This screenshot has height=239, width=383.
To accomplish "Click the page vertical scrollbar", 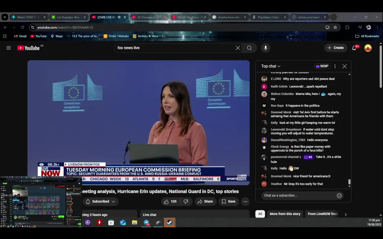I will coord(381,66).
